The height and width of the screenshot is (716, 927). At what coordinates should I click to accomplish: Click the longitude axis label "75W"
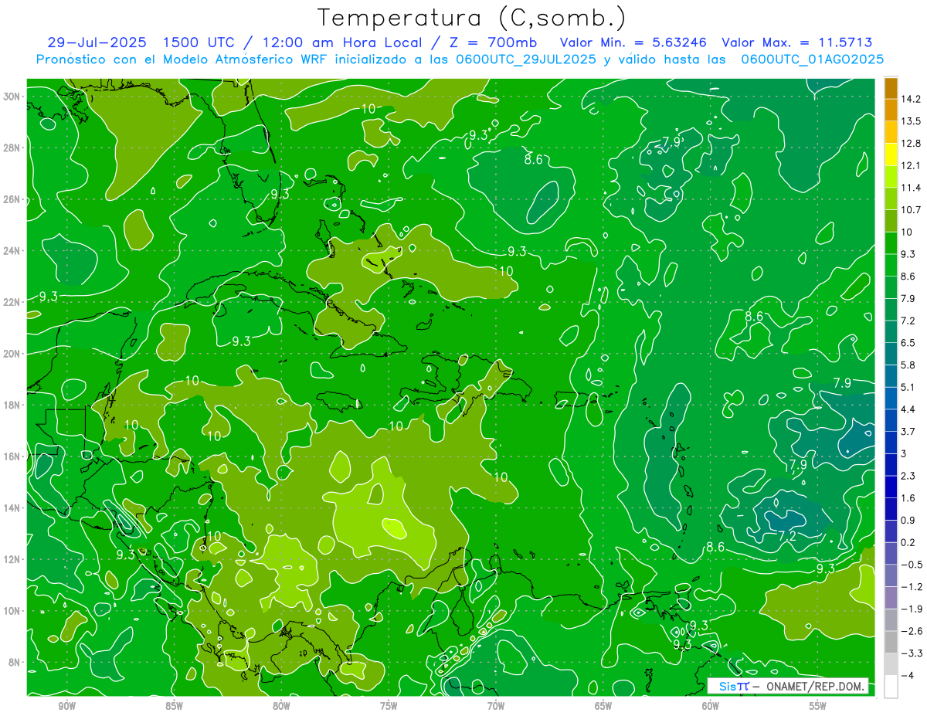tap(389, 706)
